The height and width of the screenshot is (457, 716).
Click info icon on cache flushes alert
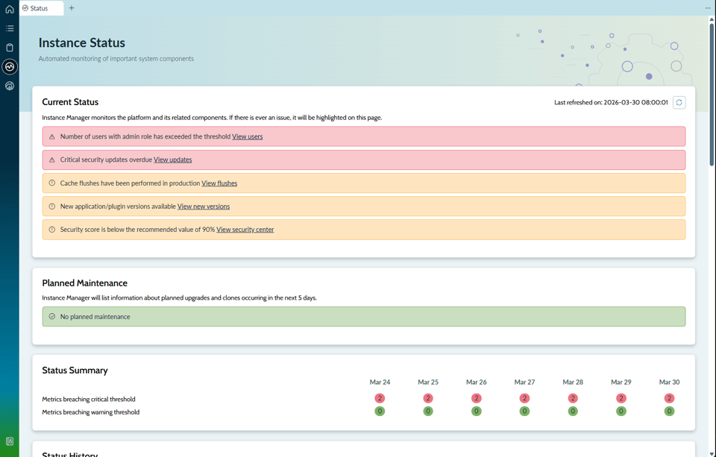[x=51, y=183]
